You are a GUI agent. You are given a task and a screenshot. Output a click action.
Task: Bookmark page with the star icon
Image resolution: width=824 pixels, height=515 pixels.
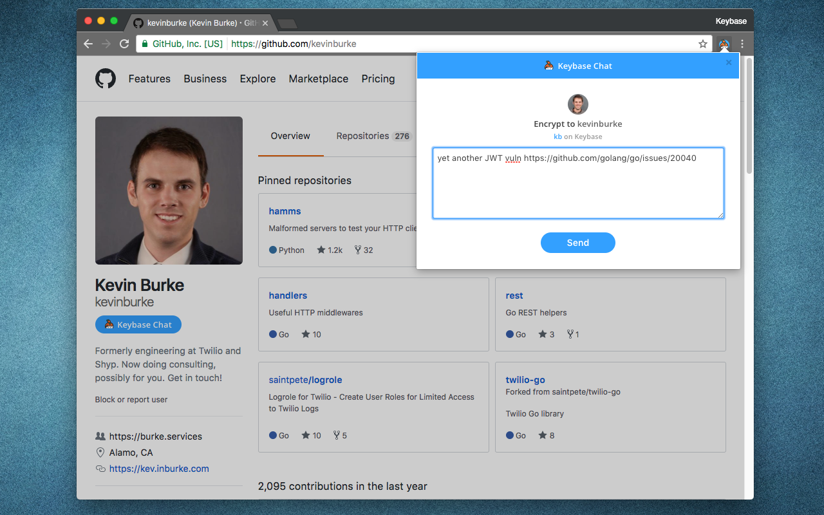point(703,44)
